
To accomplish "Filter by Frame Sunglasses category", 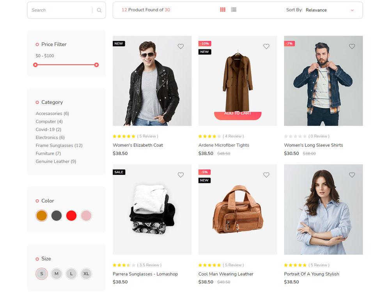I will point(59,145).
